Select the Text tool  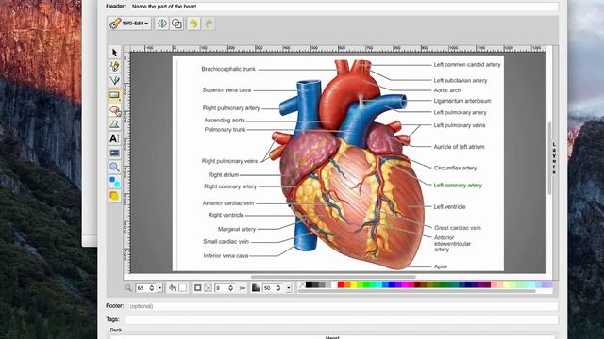tap(114, 138)
